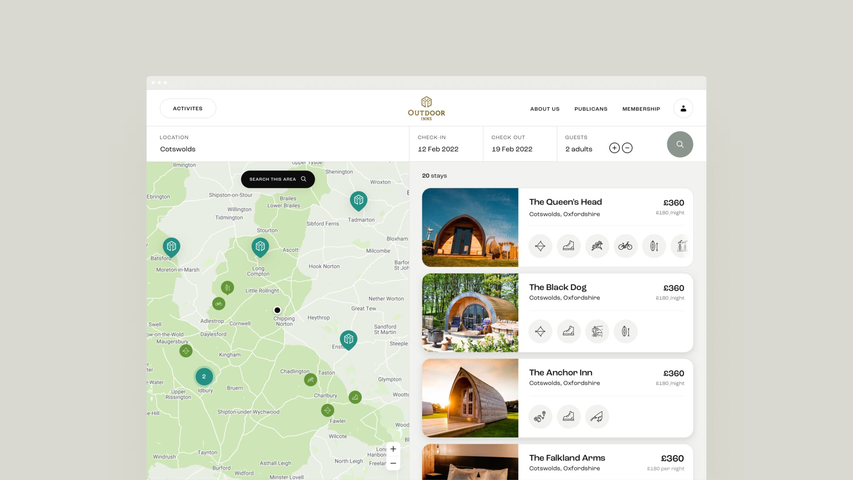
Task: Click the kayak paddle icon on The Black Dog
Action: click(x=625, y=331)
